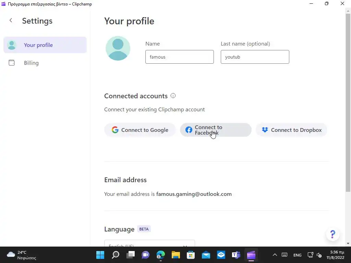Switch the ENG input language indicator
Viewport: 351px width, 263px height.
coord(298,255)
